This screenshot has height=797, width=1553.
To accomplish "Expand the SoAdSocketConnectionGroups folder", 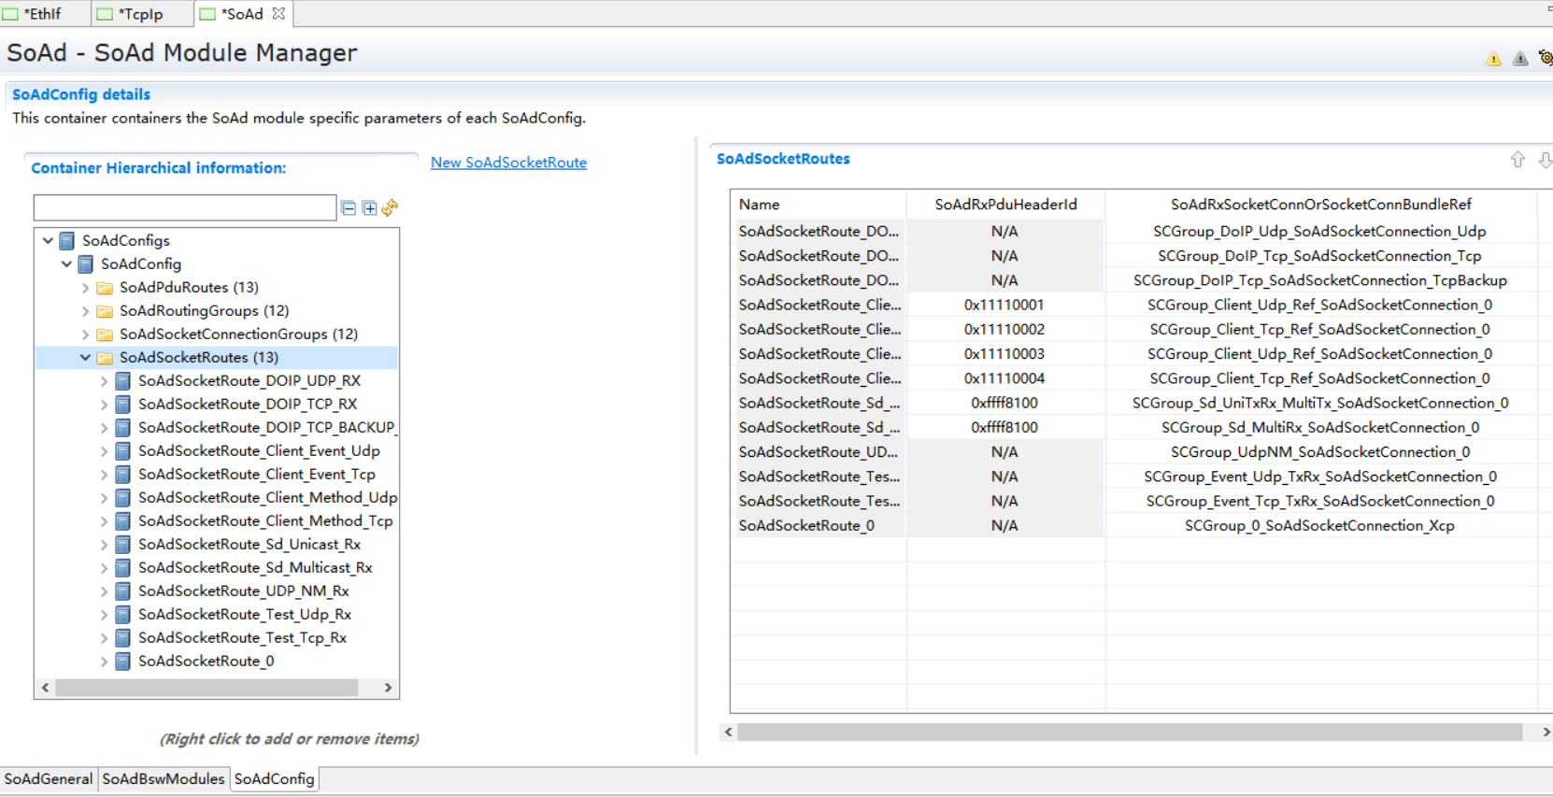I will (86, 334).
